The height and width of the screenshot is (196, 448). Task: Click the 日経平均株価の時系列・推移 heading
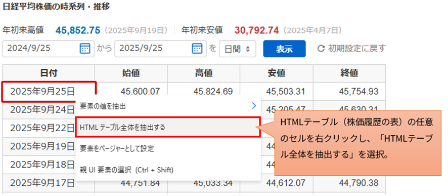click(x=56, y=7)
